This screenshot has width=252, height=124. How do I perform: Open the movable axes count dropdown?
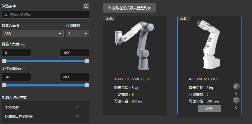[x=78, y=33]
